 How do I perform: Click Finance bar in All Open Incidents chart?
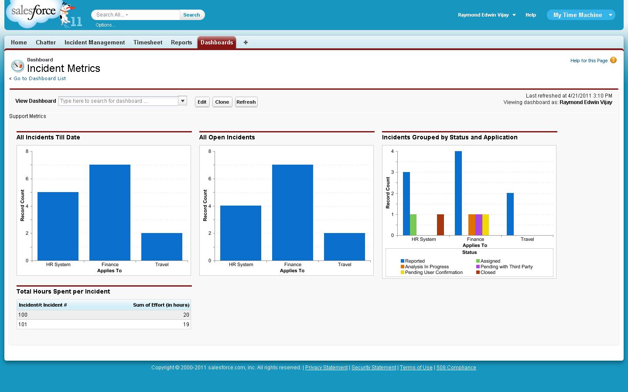click(x=293, y=213)
